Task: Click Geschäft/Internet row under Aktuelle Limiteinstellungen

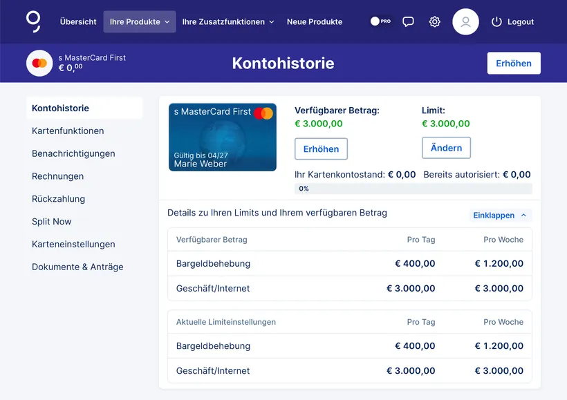Action: tap(350, 371)
